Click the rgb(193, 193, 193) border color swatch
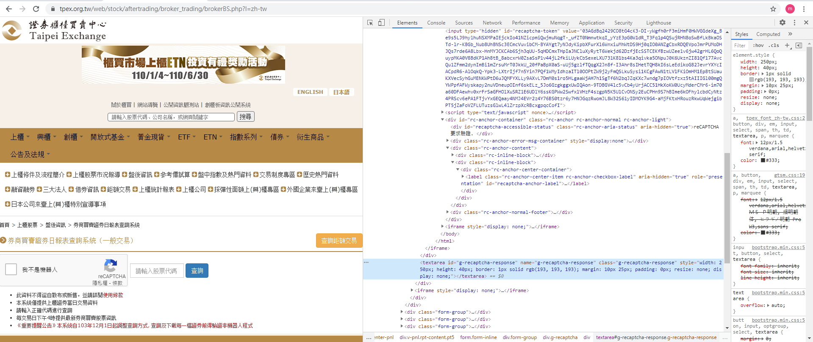Image resolution: width=813 pixels, height=342 pixels. point(752,79)
